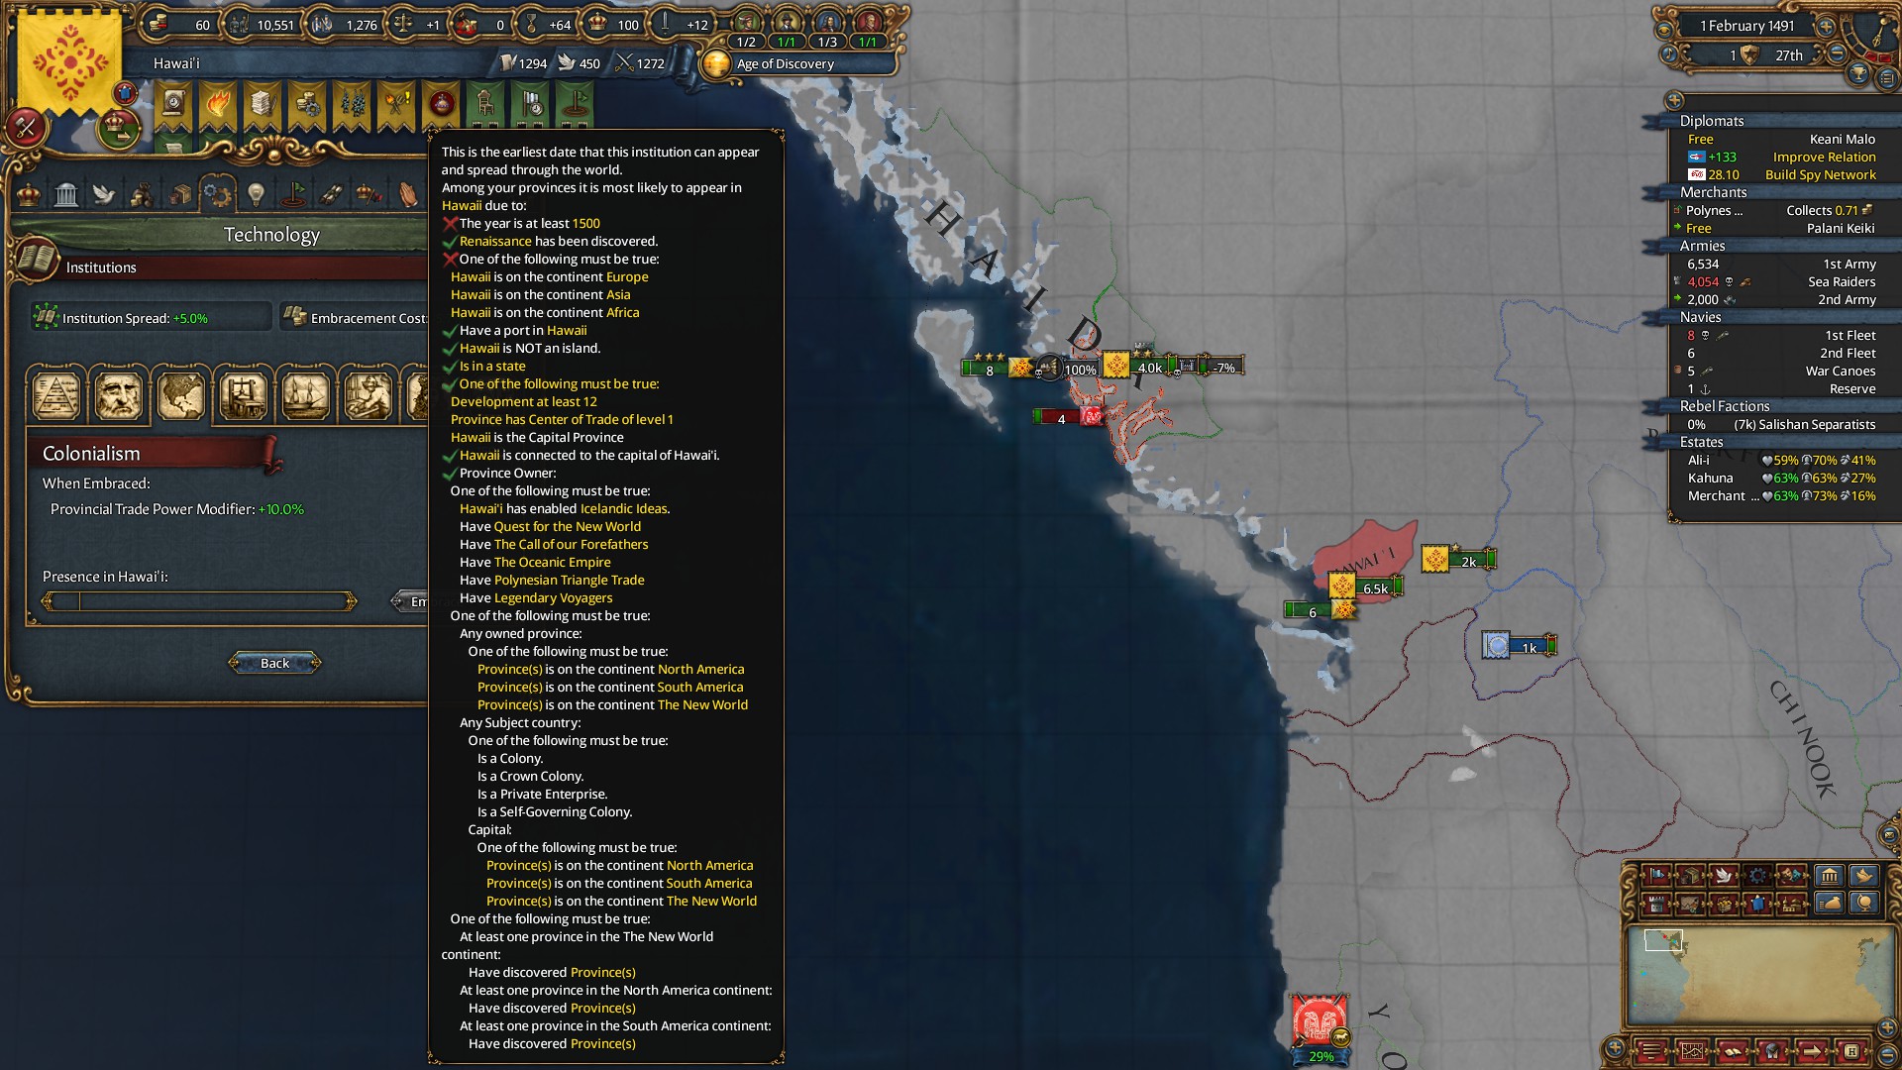Click the hourglass scroll alert banner
The height and width of the screenshot is (1070, 1902).
(173, 105)
